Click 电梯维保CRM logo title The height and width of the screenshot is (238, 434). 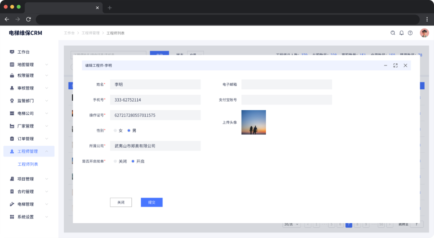[26, 33]
